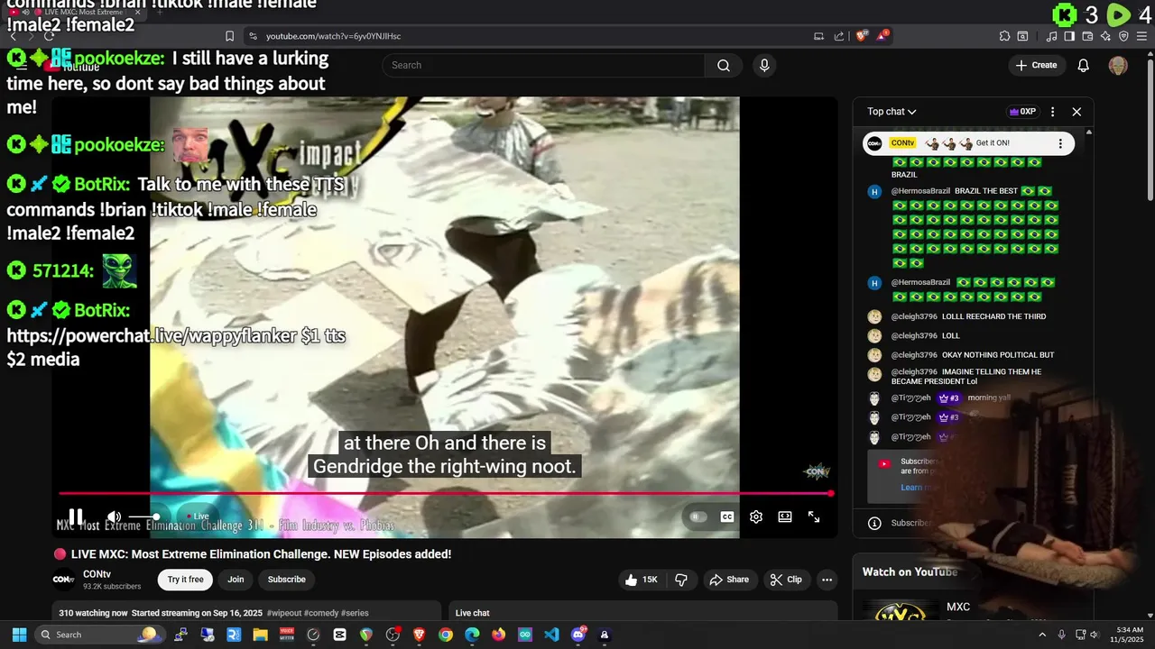
Task: Share the live stream
Action: point(729,580)
